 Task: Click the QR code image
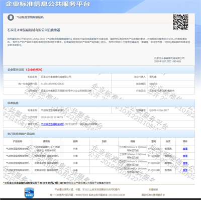[180, 22]
